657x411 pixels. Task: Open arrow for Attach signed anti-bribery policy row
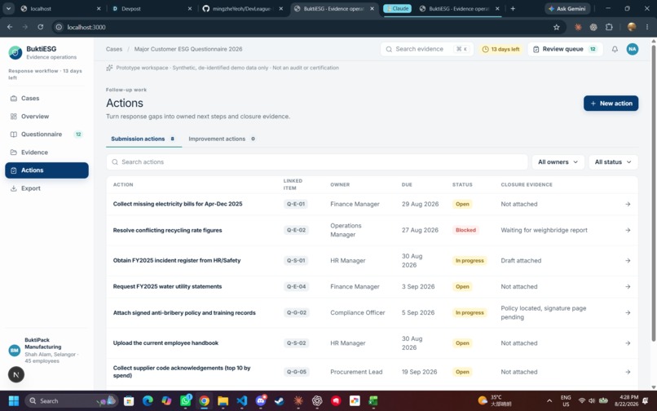click(x=628, y=313)
